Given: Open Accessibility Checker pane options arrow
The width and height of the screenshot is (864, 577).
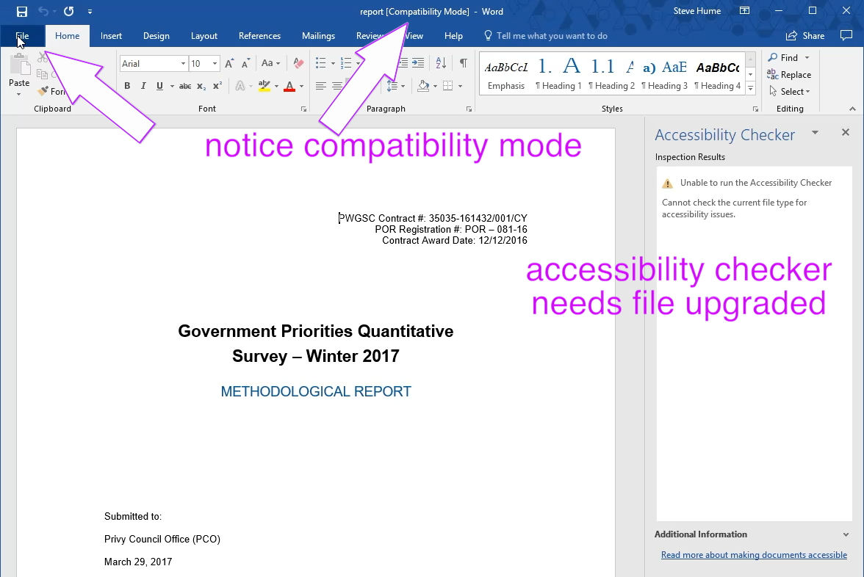Looking at the screenshot, I should point(815,133).
